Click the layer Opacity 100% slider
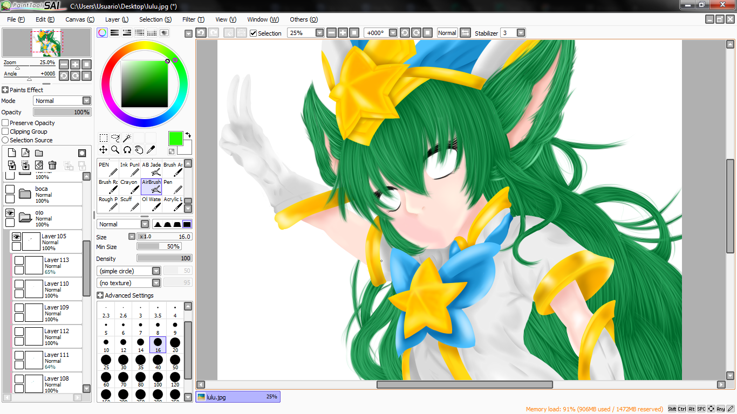The image size is (737, 414). 62,112
